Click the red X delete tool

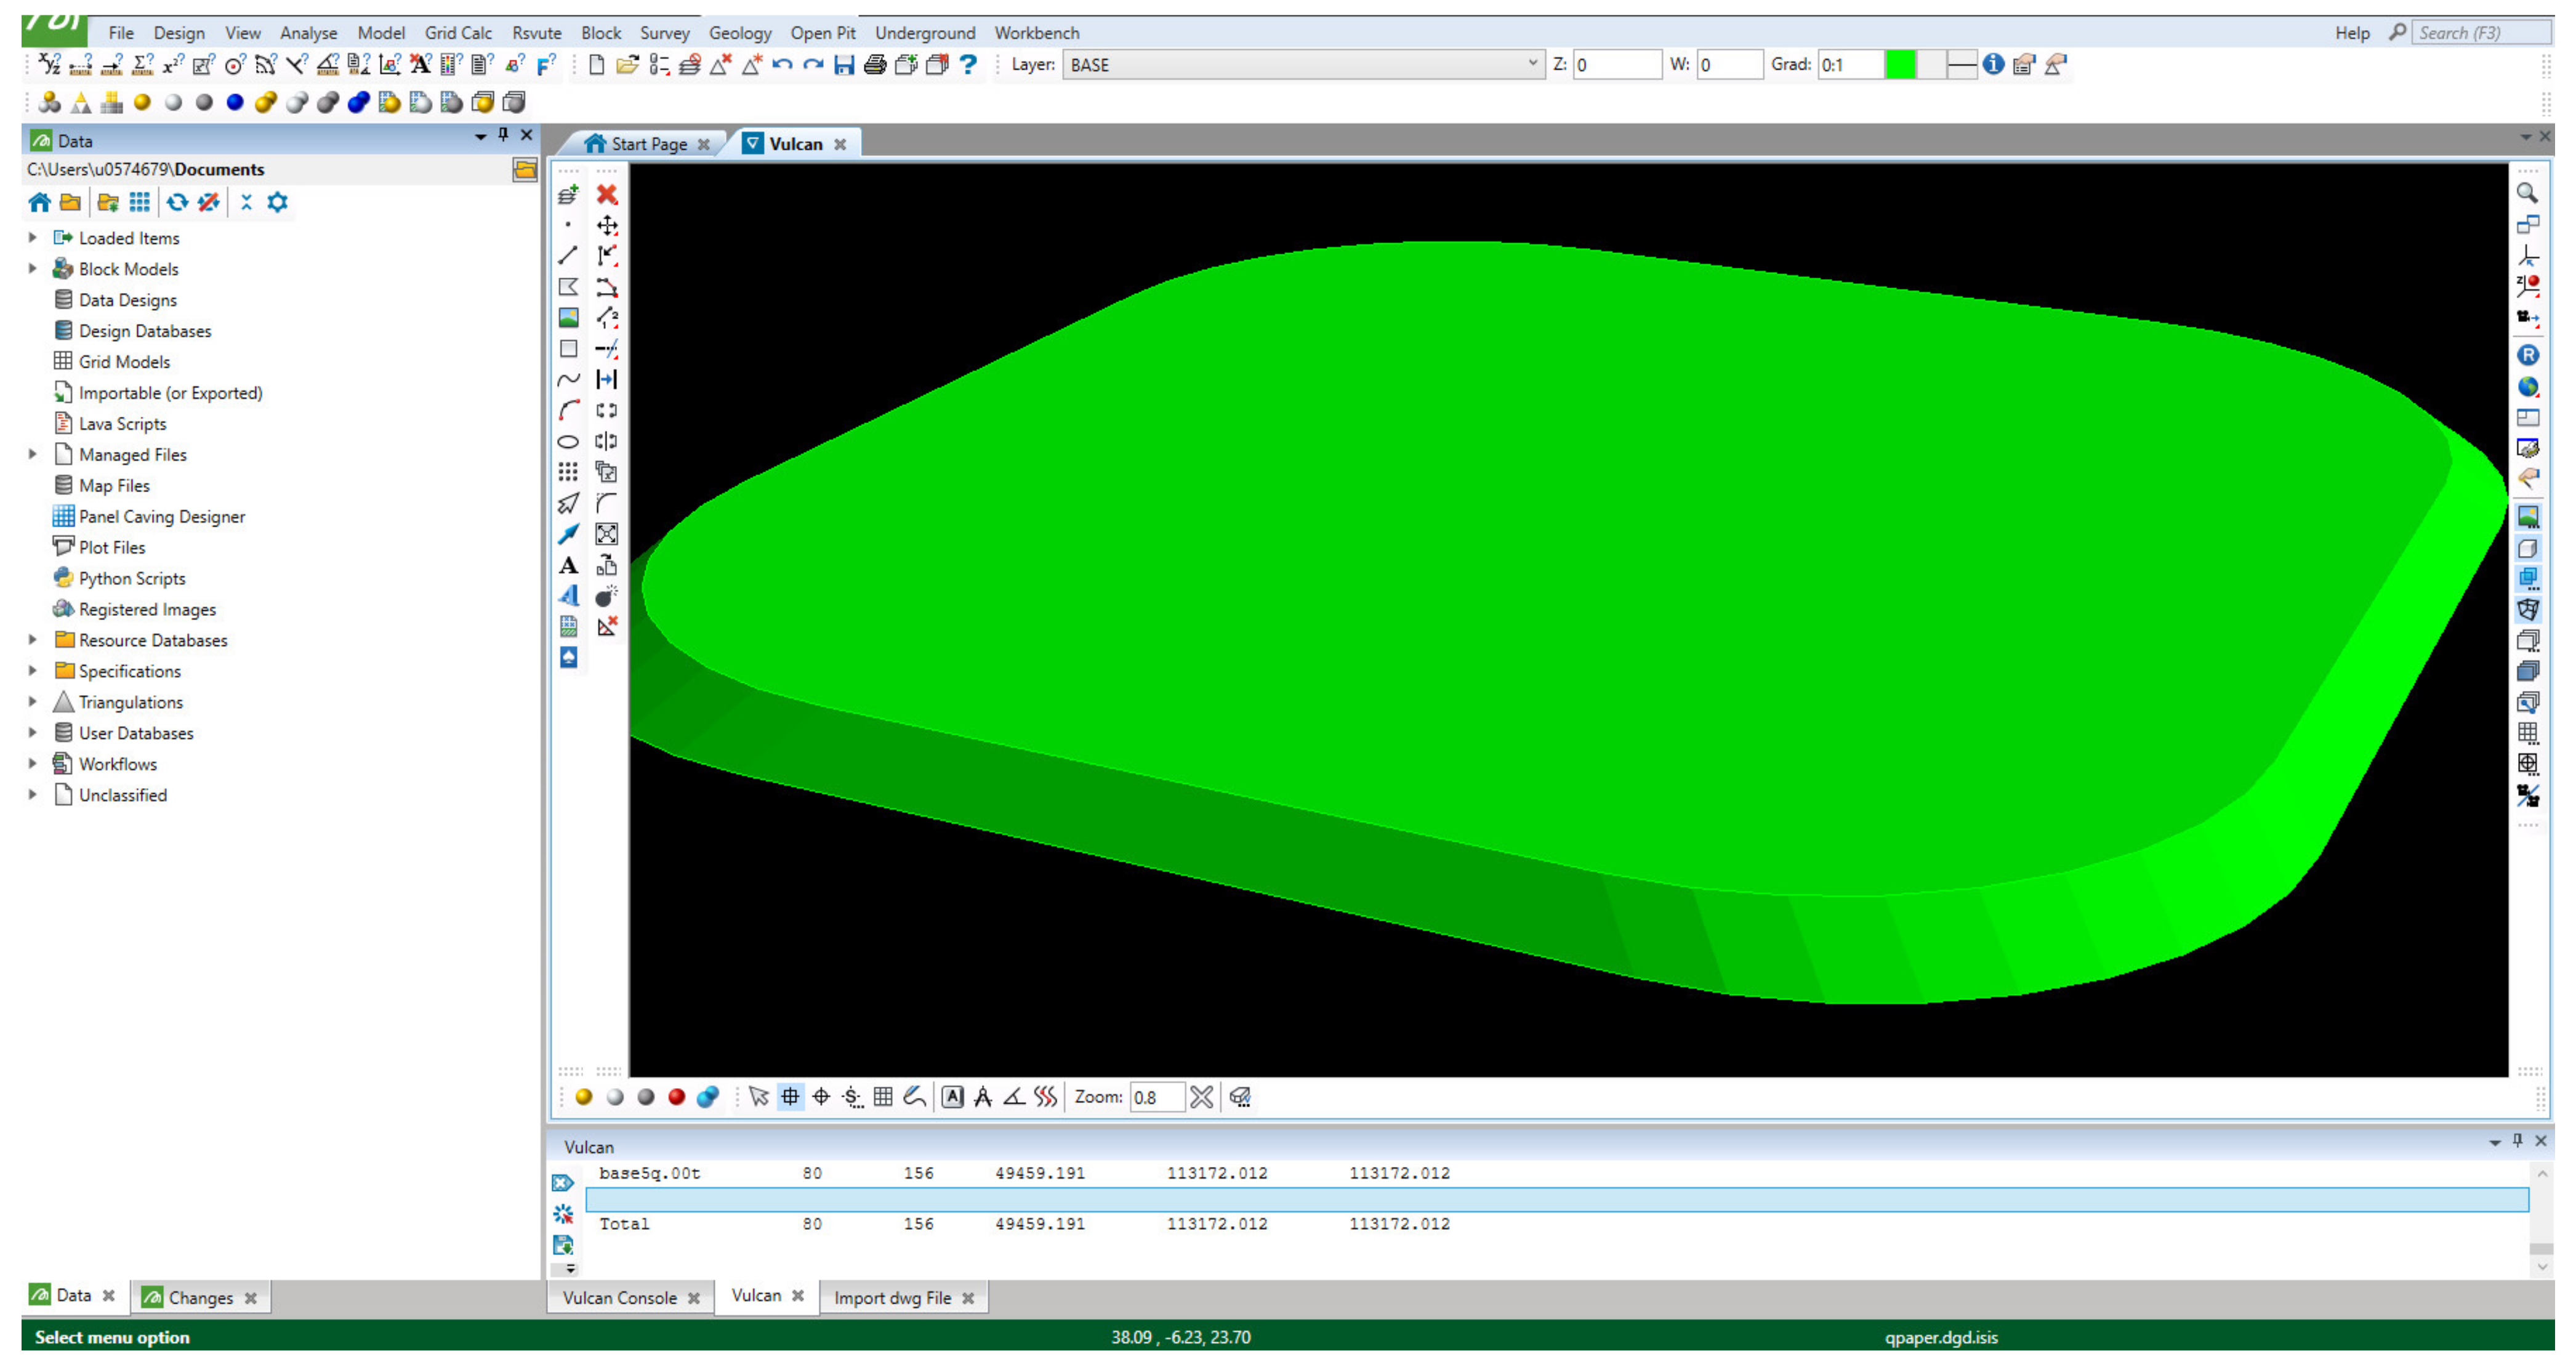607,194
